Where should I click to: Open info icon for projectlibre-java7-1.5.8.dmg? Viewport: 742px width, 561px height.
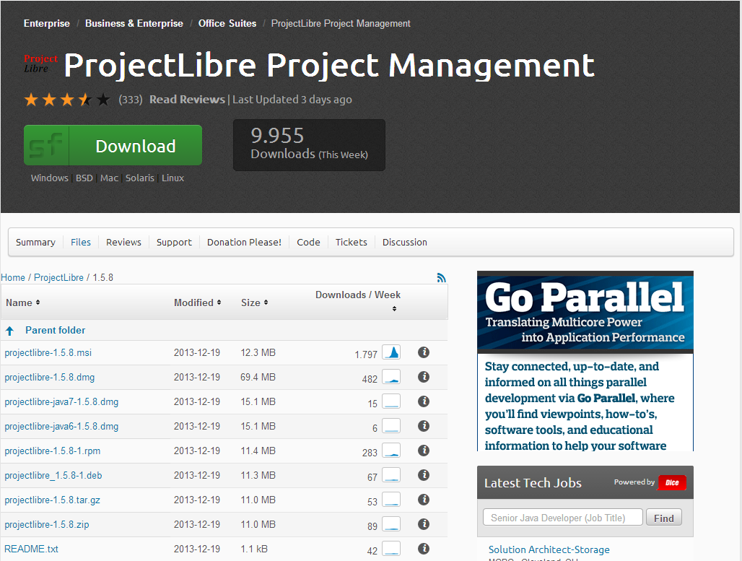424,401
